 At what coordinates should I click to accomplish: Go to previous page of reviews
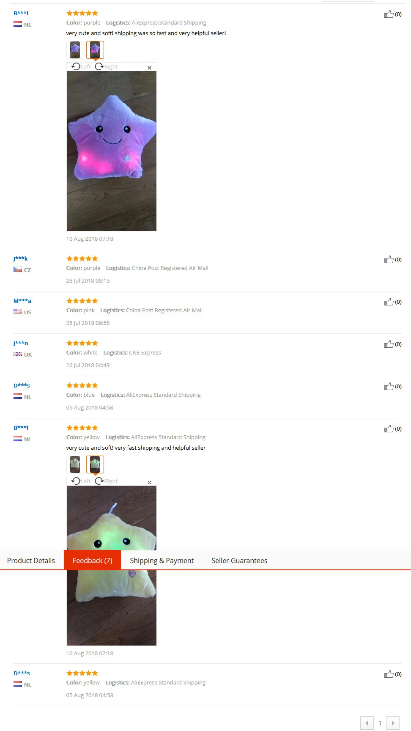(x=367, y=723)
